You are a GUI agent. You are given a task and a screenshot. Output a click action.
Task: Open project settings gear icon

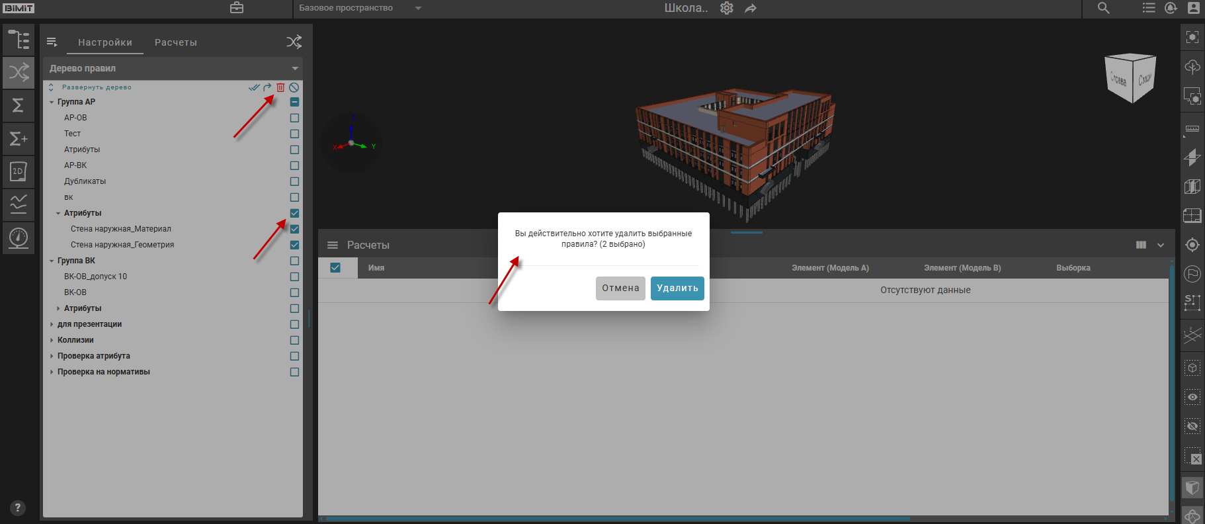click(x=727, y=8)
